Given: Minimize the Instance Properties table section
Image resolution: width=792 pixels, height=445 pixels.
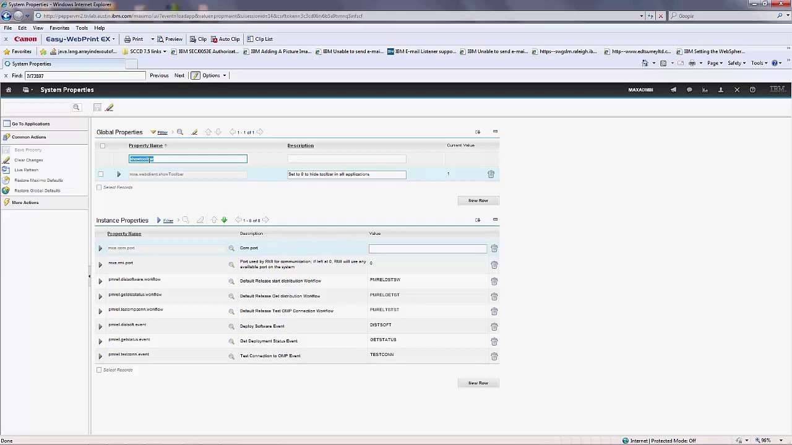Looking at the screenshot, I should [x=495, y=219].
